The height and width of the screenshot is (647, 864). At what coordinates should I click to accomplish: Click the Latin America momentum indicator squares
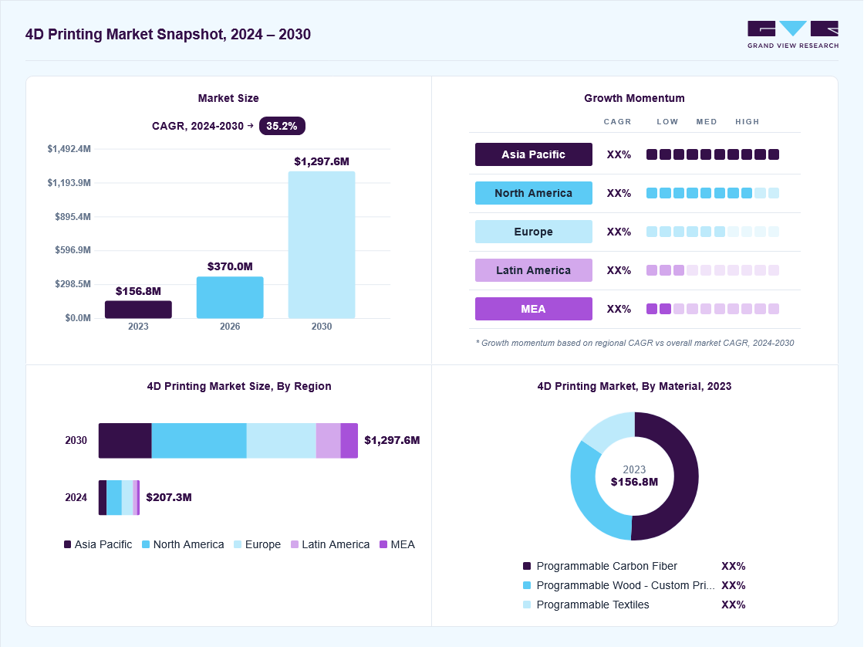[713, 270]
